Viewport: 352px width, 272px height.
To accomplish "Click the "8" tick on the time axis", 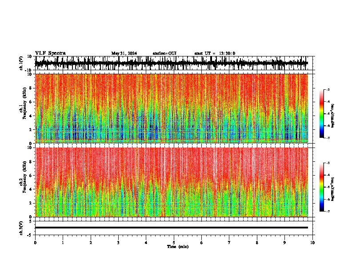I will (x=257, y=243).
